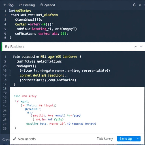
Task: Click the 'cofficekoon: sarlecr als' code line
Action: point(41,34)
